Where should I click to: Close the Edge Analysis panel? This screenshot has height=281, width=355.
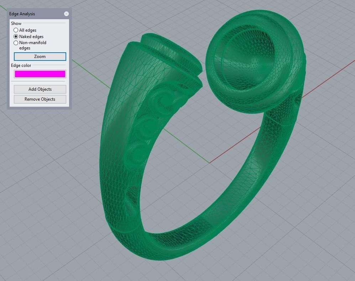pyautogui.click(x=66, y=14)
